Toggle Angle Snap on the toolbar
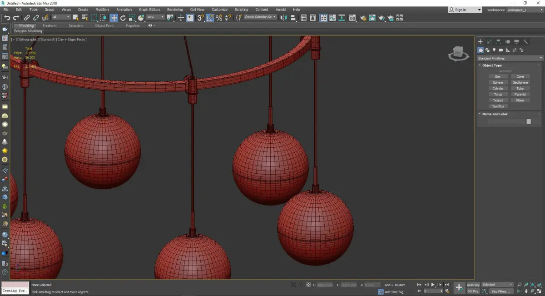545x296 pixels. coord(210,18)
